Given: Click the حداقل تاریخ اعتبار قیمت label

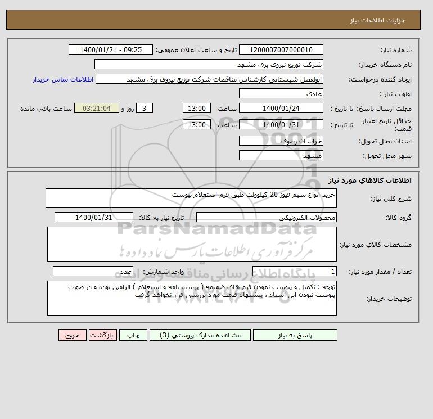Looking at the screenshot, I should pyautogui.click(x=387, y=125).
